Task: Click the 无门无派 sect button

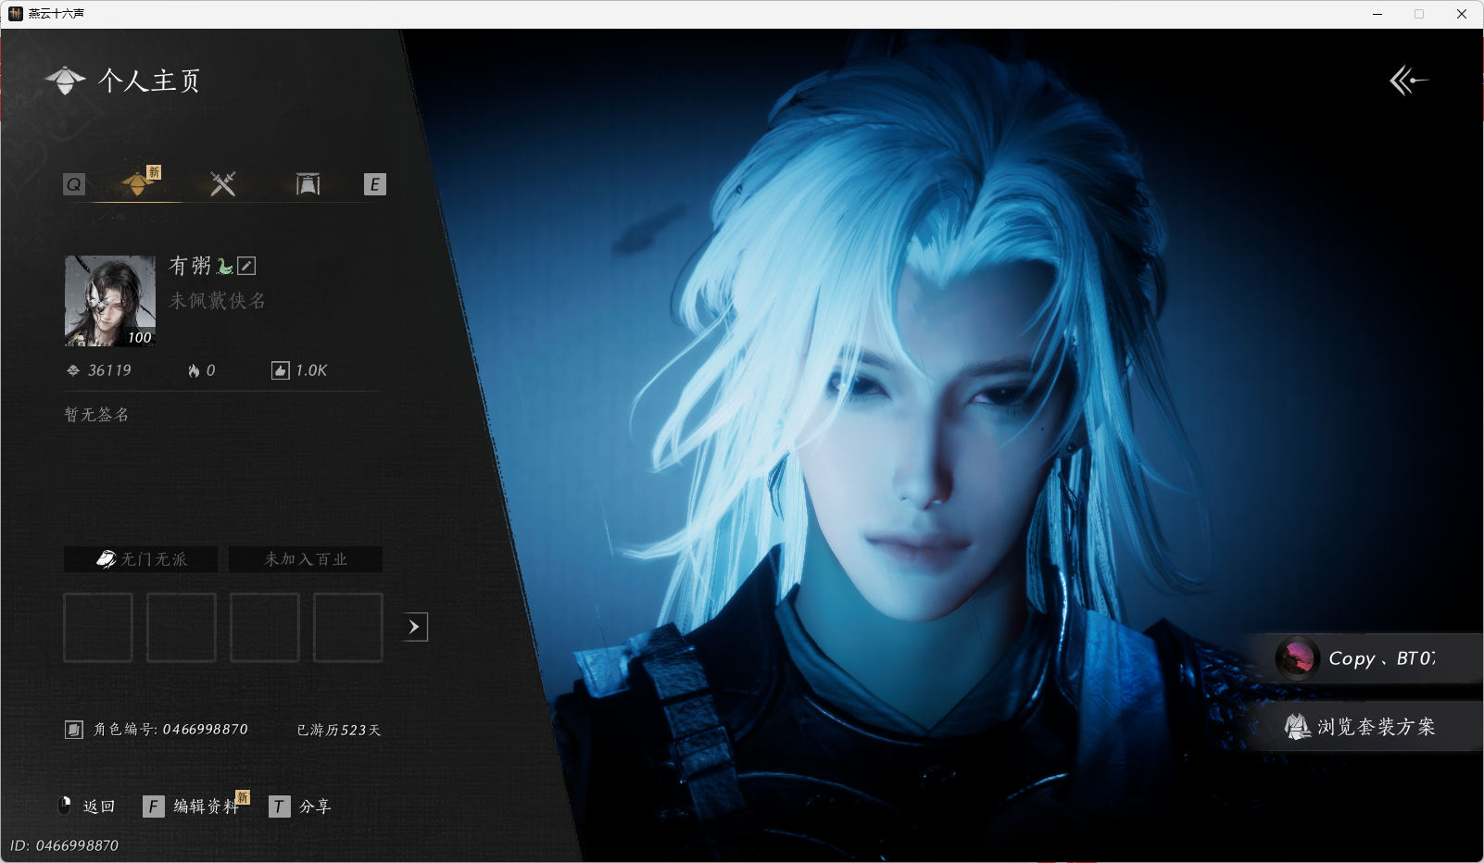Action: 141,559
